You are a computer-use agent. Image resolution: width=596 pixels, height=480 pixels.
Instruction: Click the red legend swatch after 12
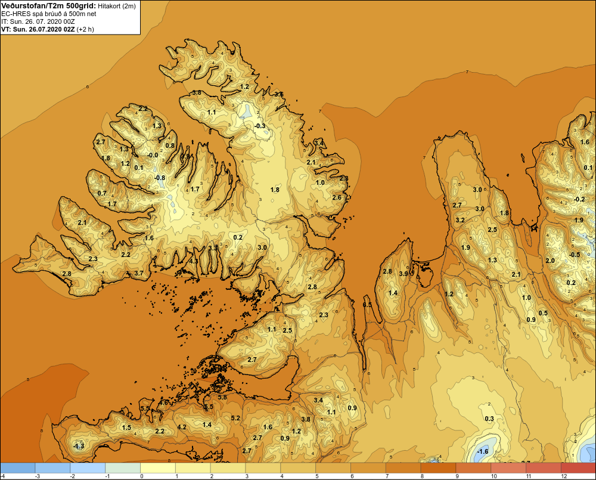pyautogui.click(x=579, y=467)
